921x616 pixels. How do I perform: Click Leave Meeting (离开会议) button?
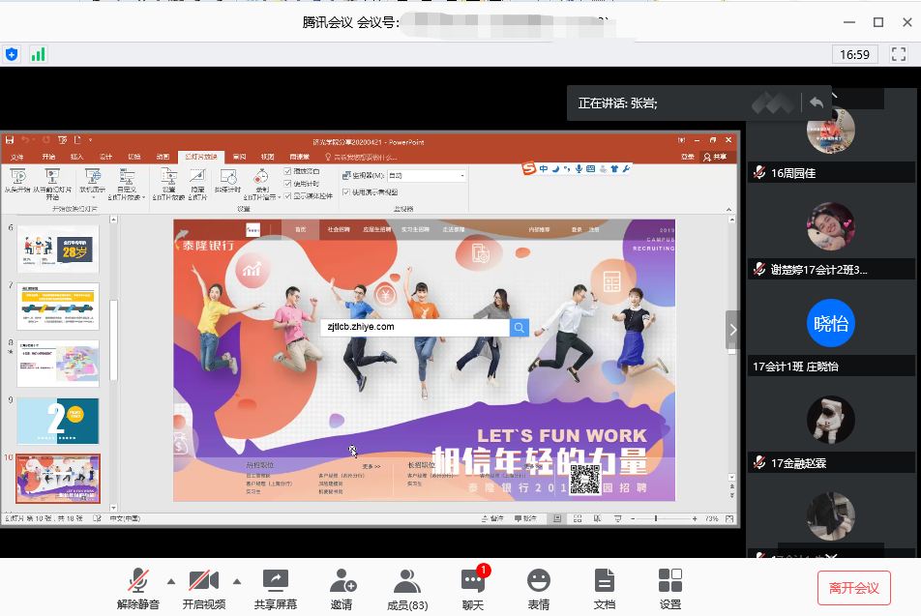854,588
